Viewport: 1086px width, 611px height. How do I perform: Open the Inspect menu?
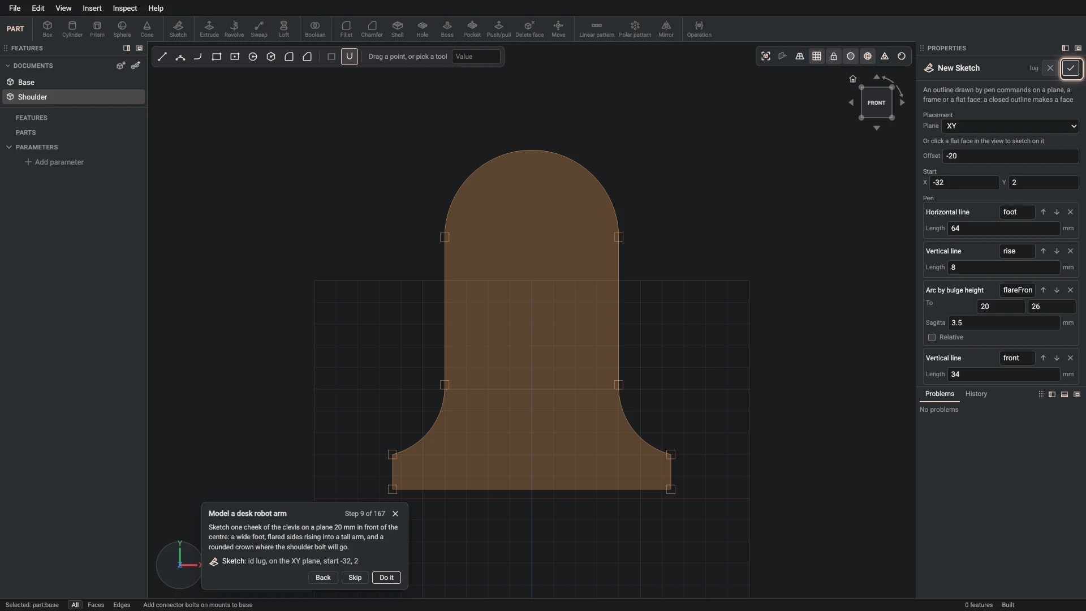[125, 8]
